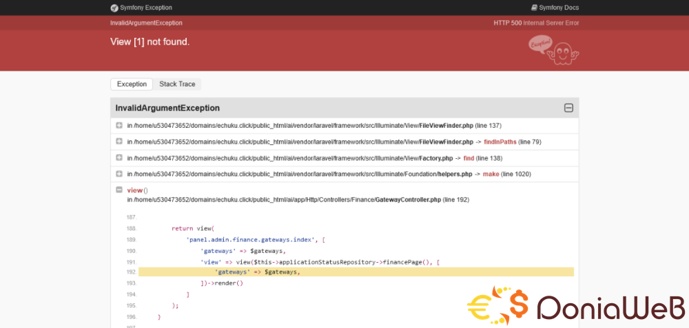The height and width of the screenshot is (328, 689).
Task: Click the Symfony ghost exception mascot
Action: pos(554,50)
